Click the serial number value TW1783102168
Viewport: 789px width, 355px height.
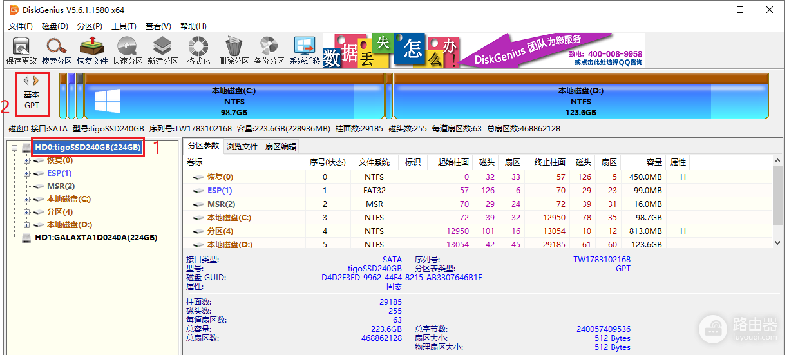[602, 260]
